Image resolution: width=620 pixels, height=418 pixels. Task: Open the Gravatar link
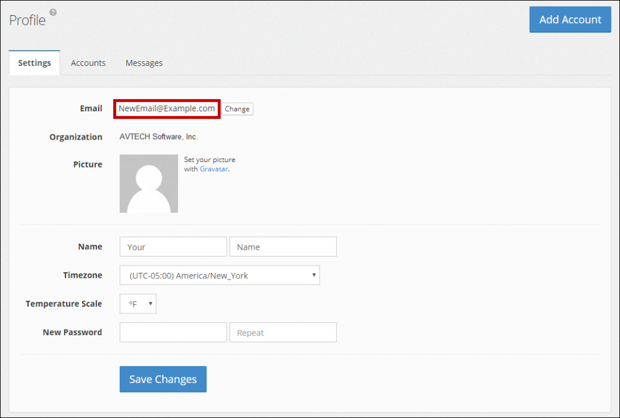214,169
